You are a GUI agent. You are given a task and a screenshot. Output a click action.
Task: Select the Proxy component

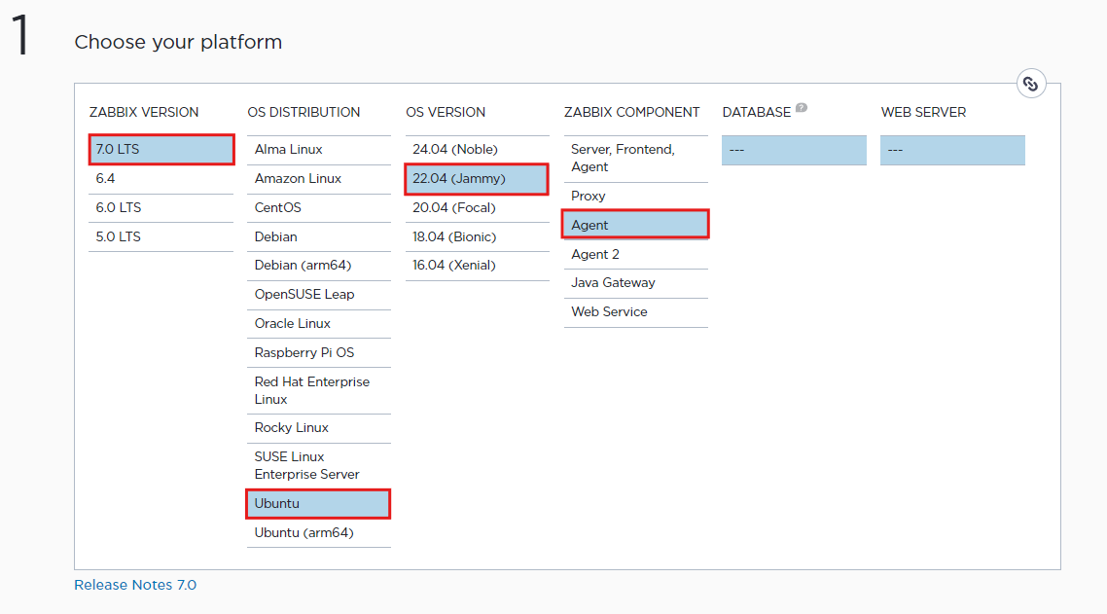(x=636, y=197)
